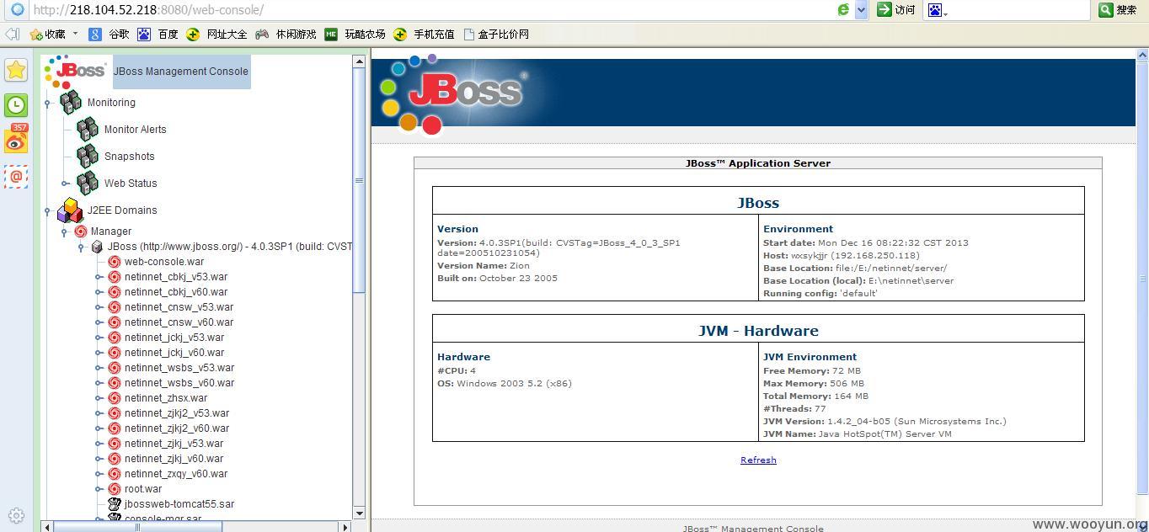This screenshot has width=1149, height=532.
Task: Click the Refresh link
Action: coord(758,460)
